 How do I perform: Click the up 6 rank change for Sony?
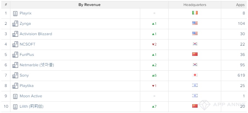[154, 75]
